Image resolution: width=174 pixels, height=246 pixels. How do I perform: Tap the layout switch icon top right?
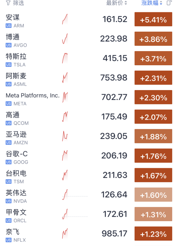[169, 3]
